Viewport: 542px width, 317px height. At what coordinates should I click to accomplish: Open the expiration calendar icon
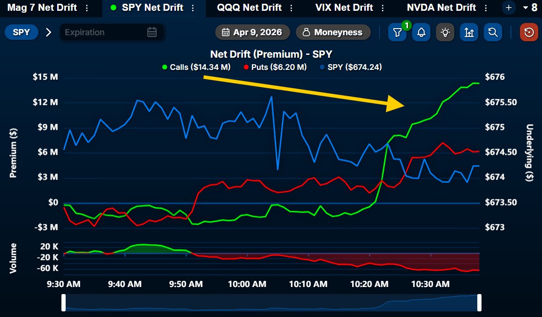[x=152, y=32]
